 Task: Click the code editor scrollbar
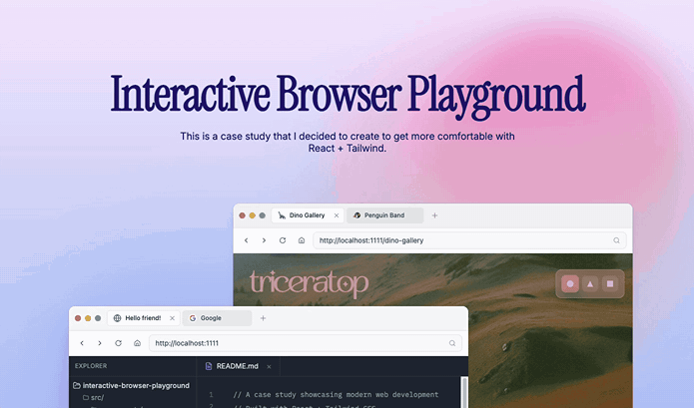pos(464,392)
